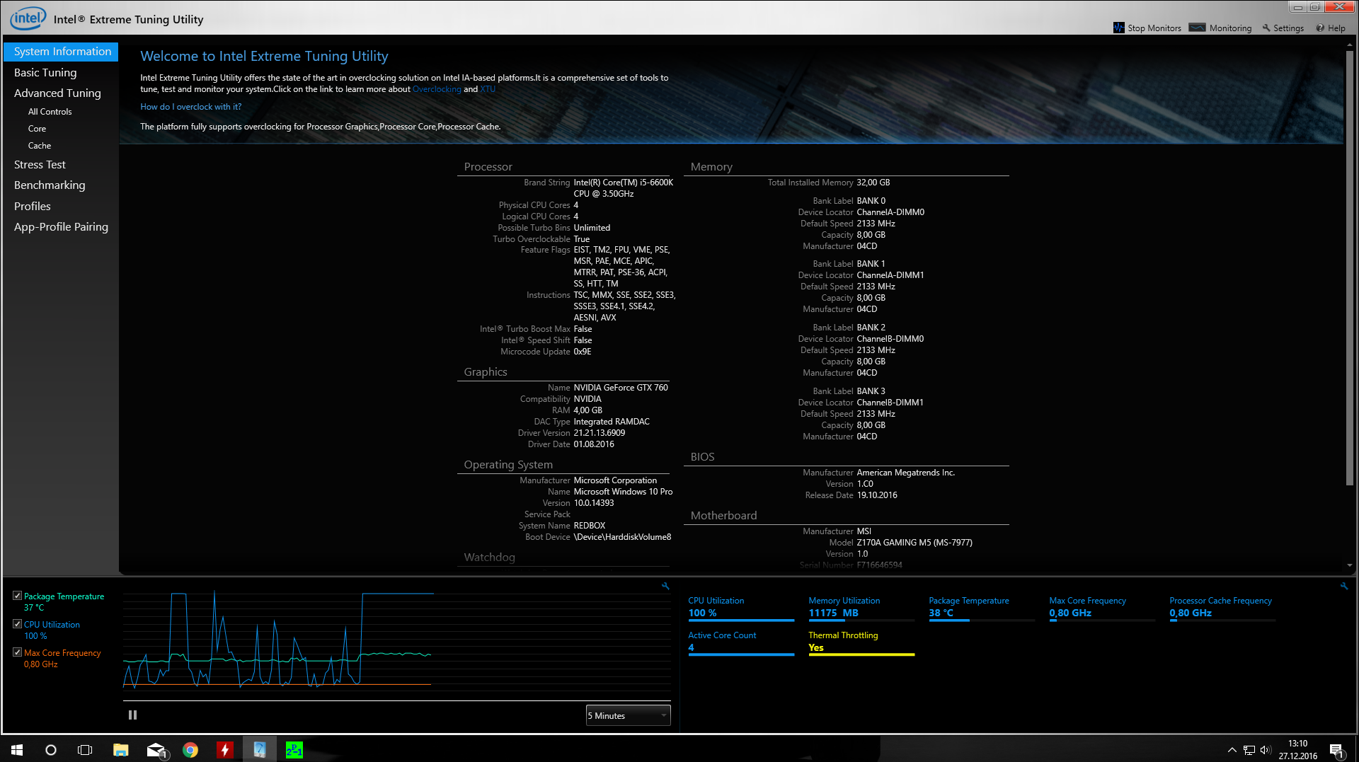This screenshot has width=1359, height=762.
Task: Click the vertical scrollbar thumb of info panel
Action: (1350, 267)
